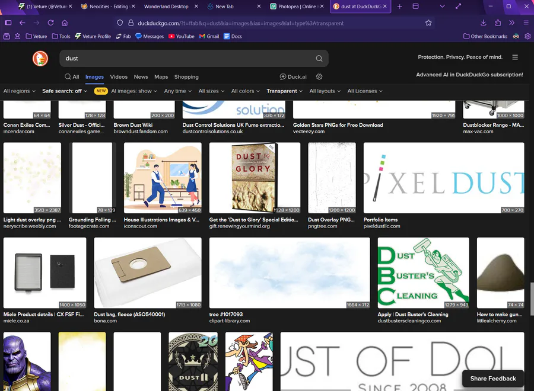The width and height of the screenshot is (534, 391).
Task: Open the Gmail bookmark
Action: click(x=209, y=36)
